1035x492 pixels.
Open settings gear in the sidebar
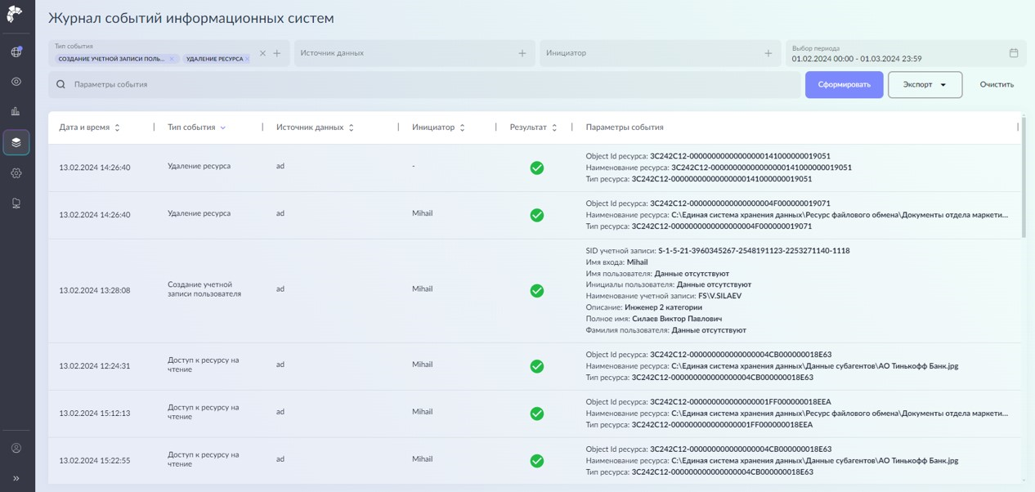click(x=16, y=173)
